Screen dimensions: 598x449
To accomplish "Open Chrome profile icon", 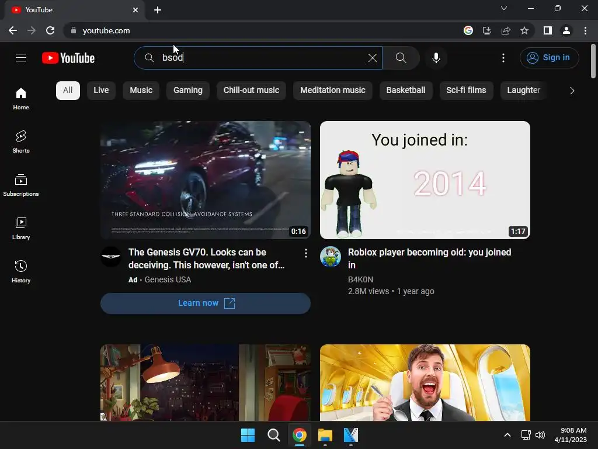I will coord(566,30).
